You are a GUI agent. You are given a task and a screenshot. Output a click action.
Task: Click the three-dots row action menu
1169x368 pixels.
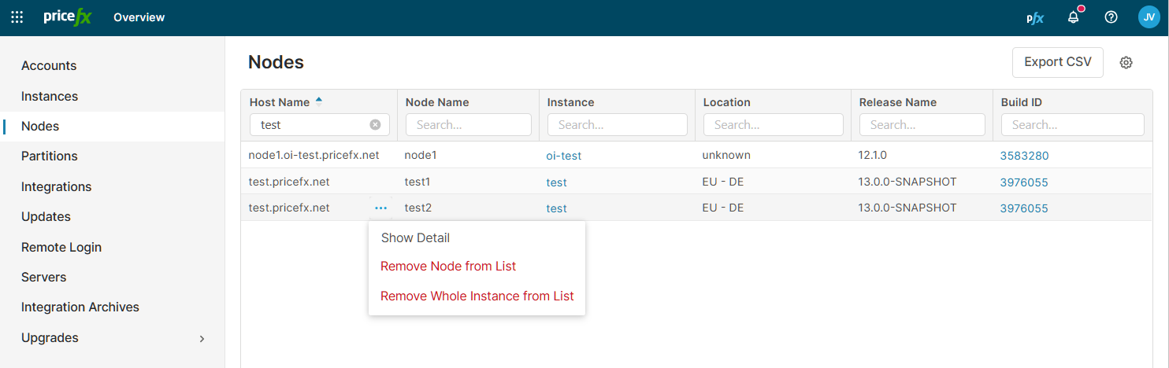pyautogui.click(x=381, y=208)
